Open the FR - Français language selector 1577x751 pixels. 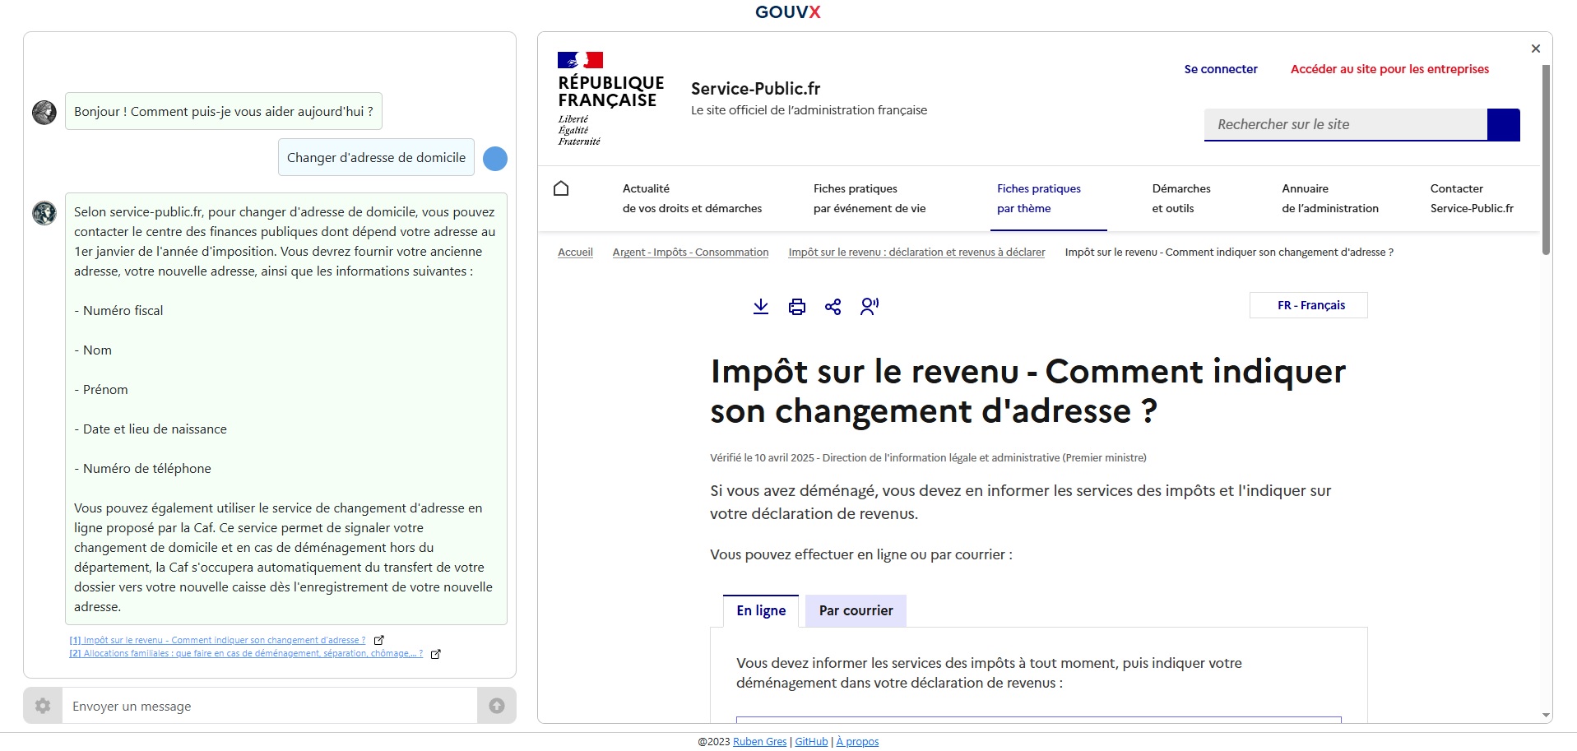click(x=1309, y=305)
